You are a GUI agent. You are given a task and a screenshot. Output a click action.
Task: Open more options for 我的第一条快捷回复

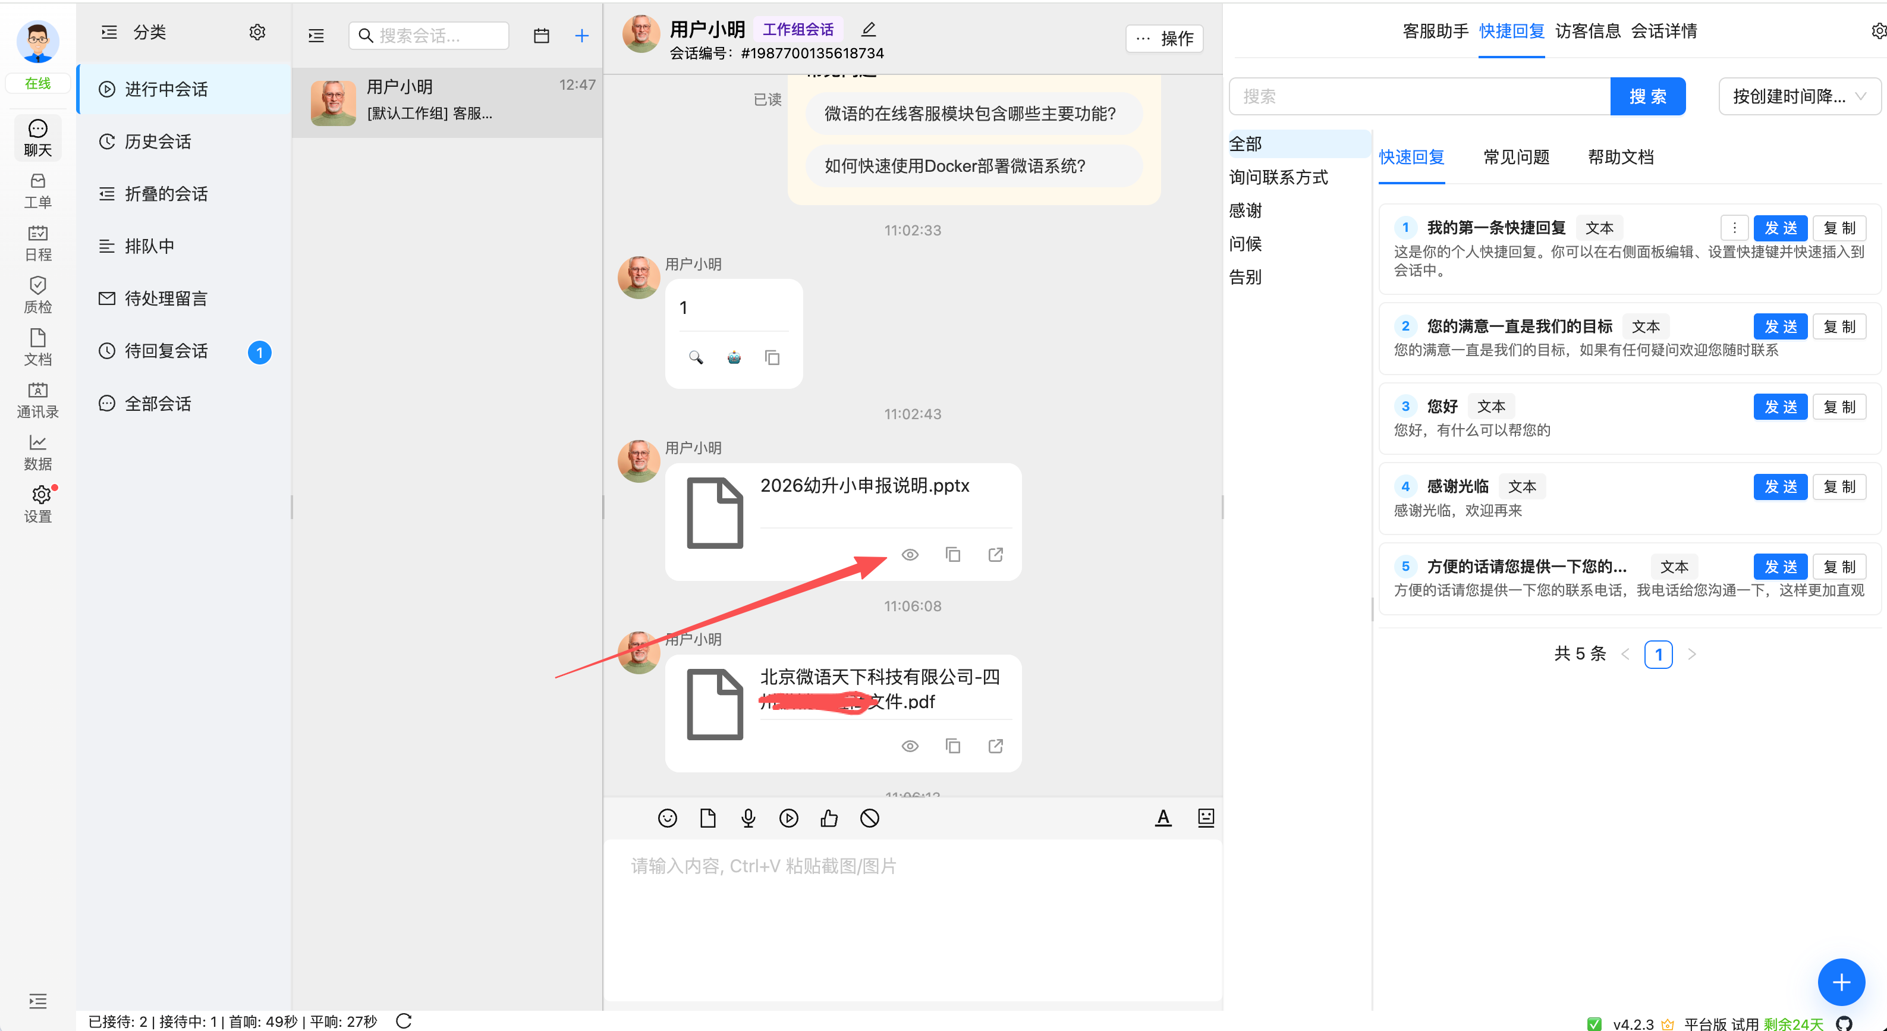click(1734, 228)
